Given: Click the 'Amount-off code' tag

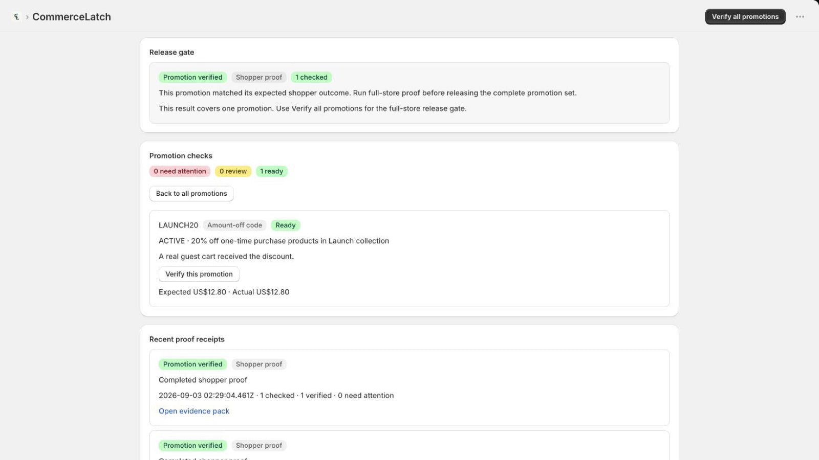Looking at the screenshot, I should tap(234, 225).
